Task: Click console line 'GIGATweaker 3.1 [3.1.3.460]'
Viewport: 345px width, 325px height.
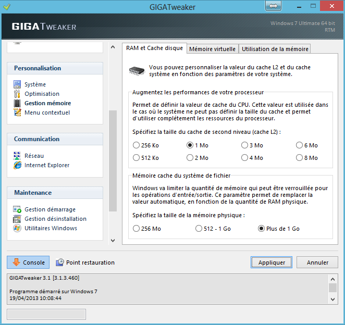Action: [x=44, y=278]
